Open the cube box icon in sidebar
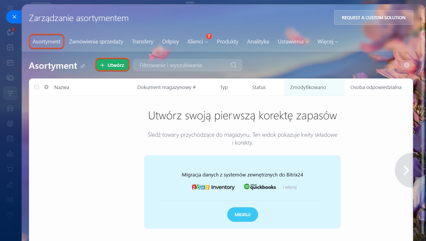This screenshot has height=241, width=426. click(10, 215)
